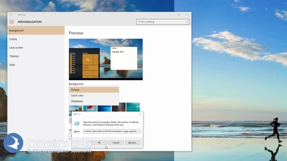287x161 pixels.
Task: Click the search magnifier in Find a setting
Action: pyautogui.click(x=187, y=22)
